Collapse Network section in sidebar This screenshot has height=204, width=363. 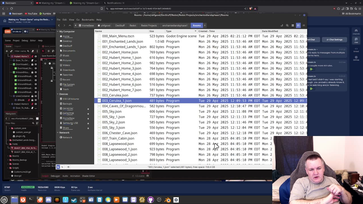(x=58, y=133)
